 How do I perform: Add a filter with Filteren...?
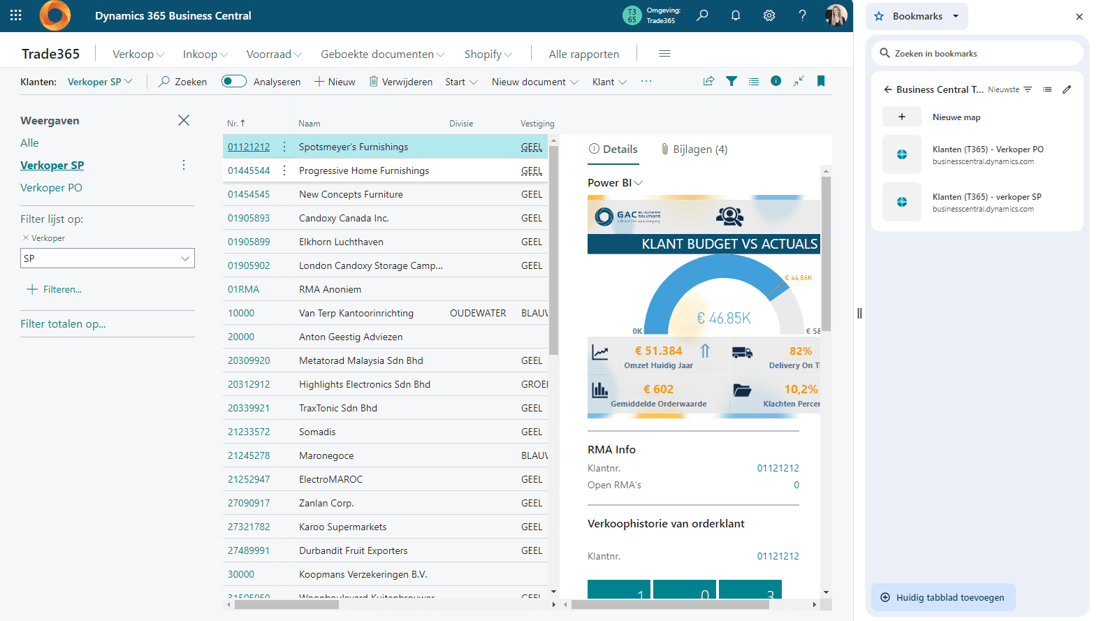point(54,289)
